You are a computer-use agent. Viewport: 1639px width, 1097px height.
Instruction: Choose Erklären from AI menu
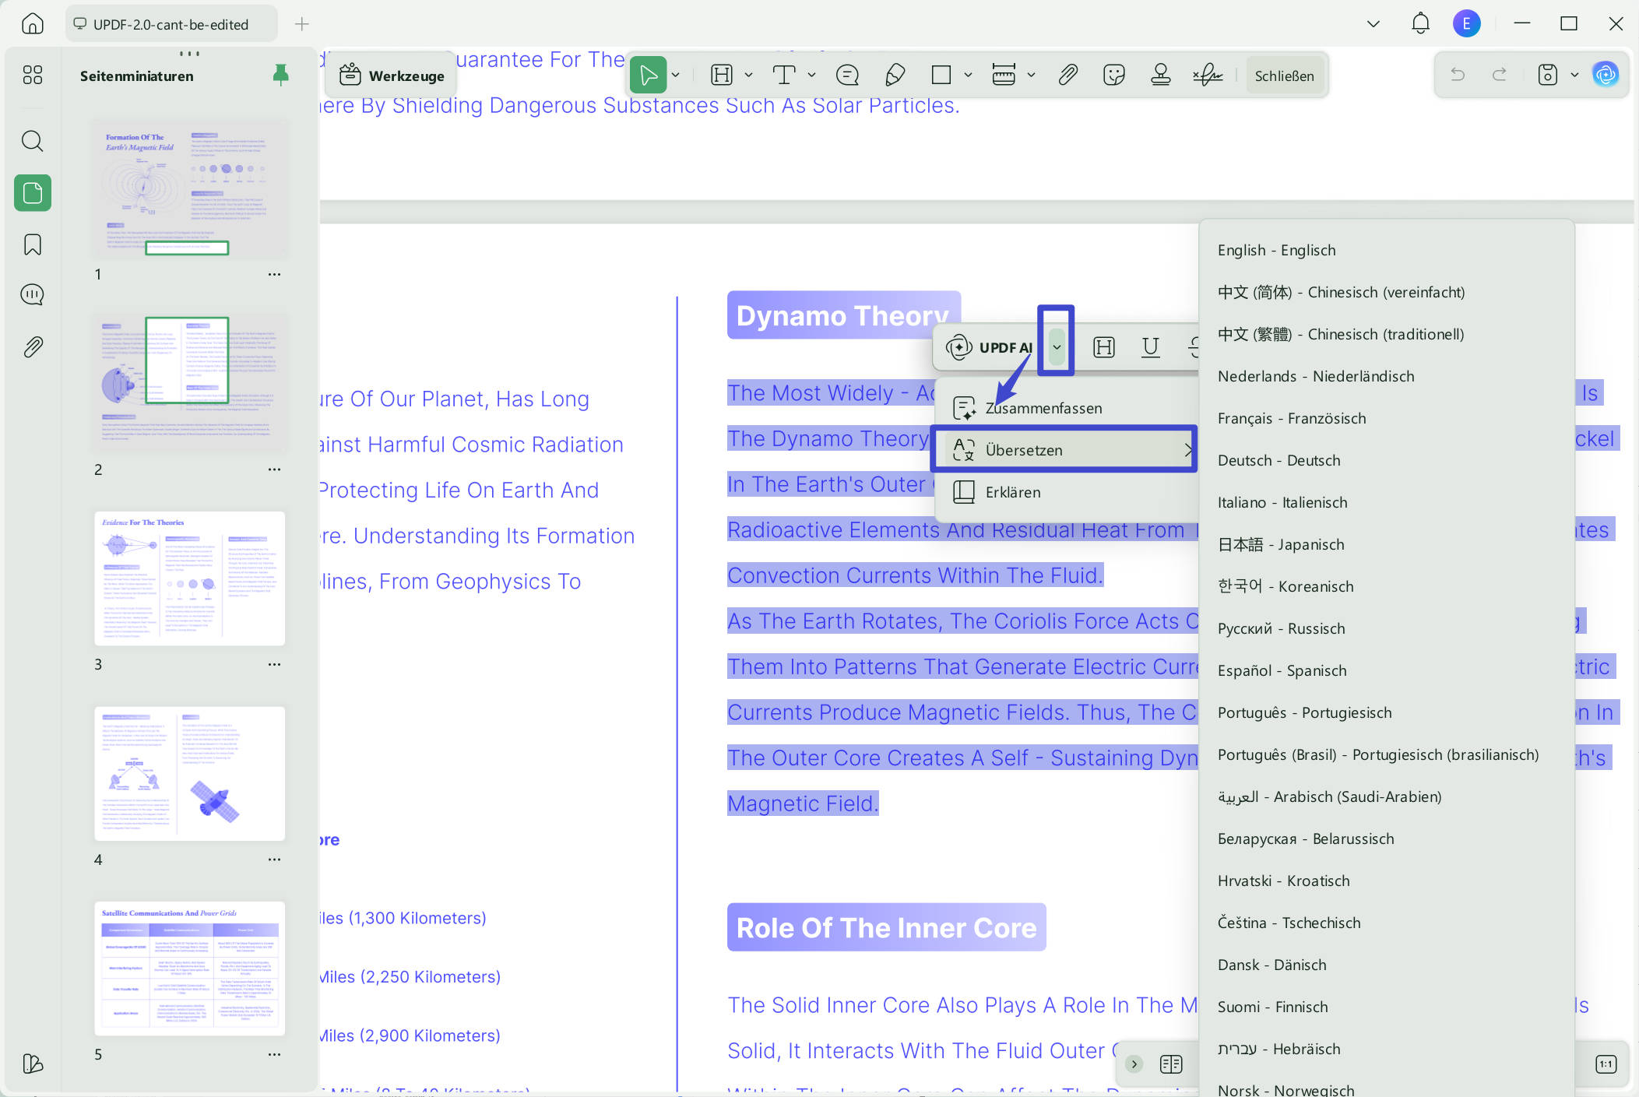point(1065,492)
